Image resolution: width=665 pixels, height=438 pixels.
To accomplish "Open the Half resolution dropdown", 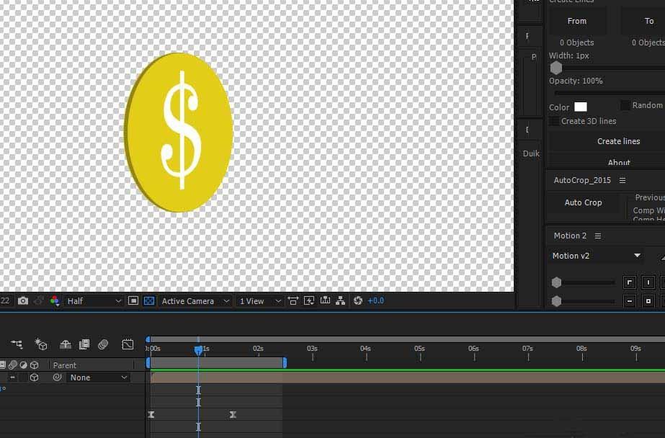I will pyautogui.click(x=94, y=301).
